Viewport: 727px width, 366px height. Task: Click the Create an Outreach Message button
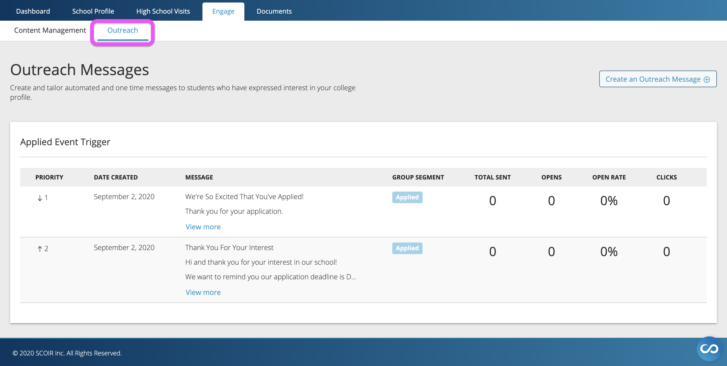[658, 79]
